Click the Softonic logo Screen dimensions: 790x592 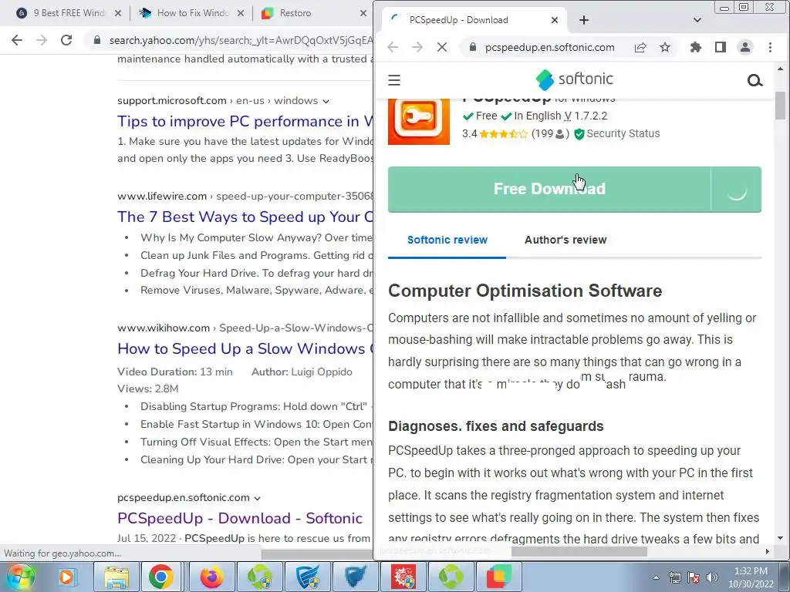[x=574, y=79]
